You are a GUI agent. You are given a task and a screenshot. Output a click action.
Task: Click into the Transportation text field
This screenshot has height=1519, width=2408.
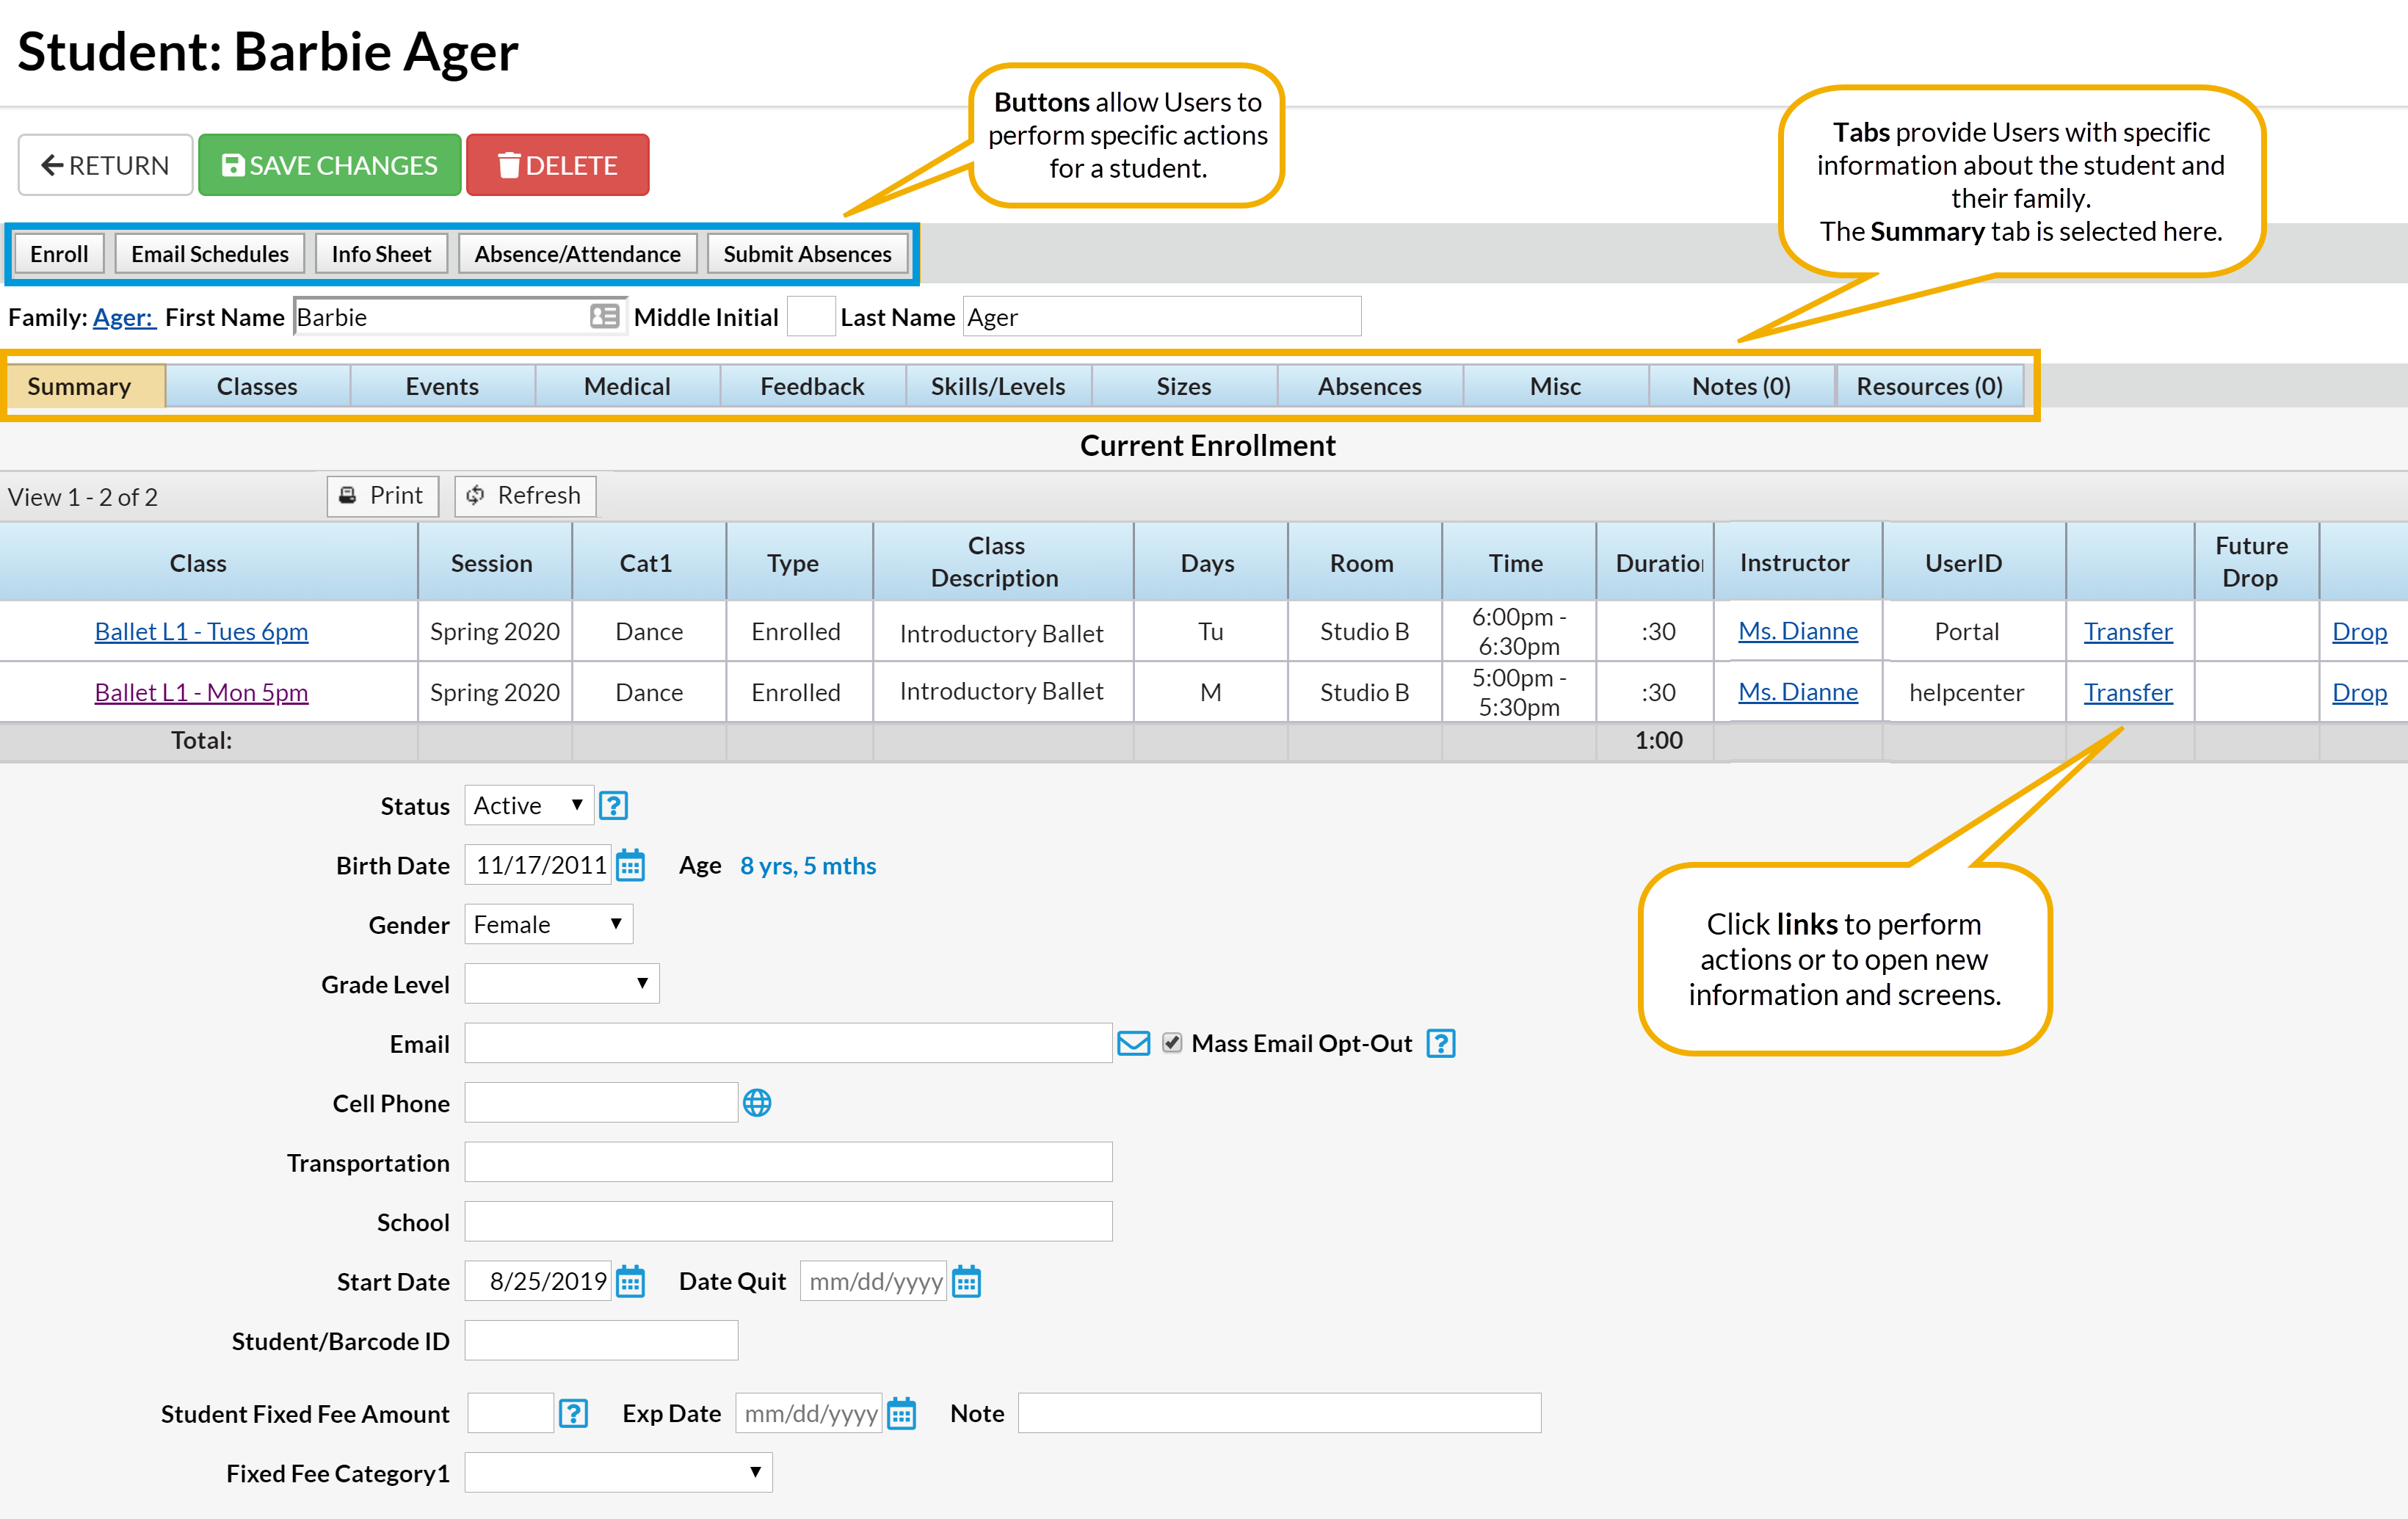coord(788,1162)
